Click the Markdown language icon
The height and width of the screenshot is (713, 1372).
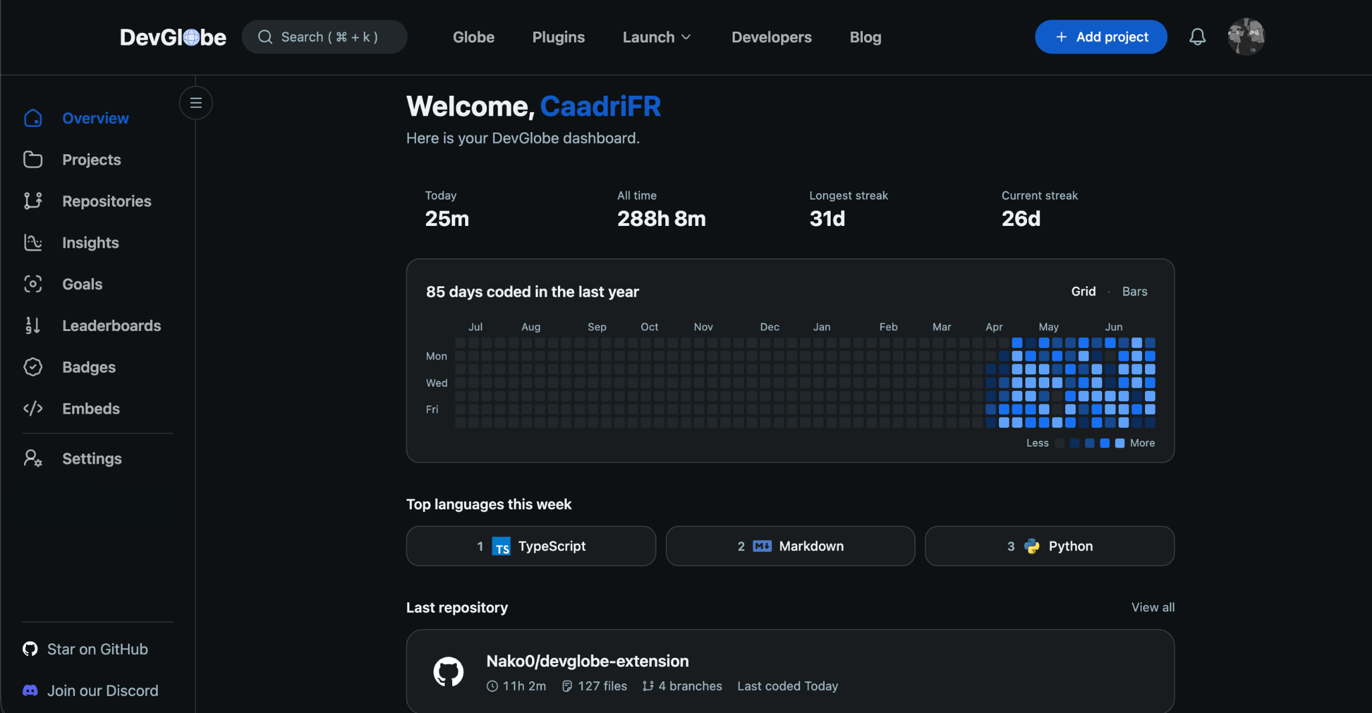click(x=762, y=546)
